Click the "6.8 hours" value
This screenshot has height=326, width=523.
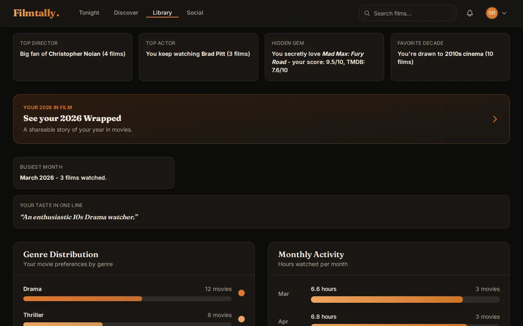pyautogui.click(x=324, y=317)
